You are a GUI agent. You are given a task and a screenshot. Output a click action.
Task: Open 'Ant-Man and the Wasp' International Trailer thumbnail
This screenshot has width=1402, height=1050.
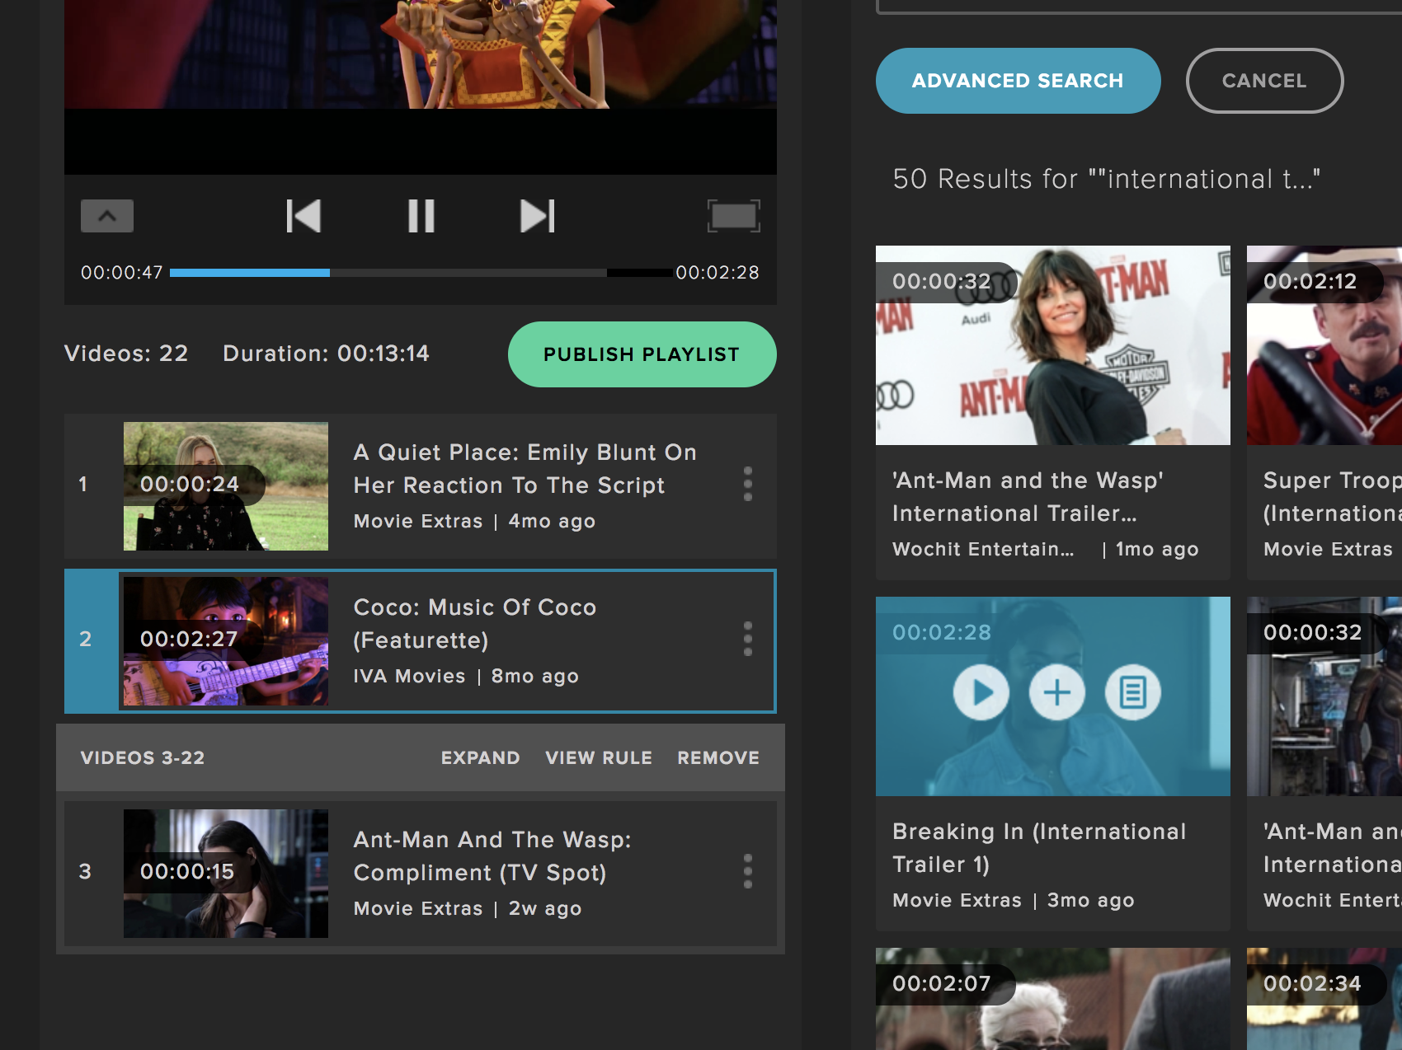click(1053, 345)
